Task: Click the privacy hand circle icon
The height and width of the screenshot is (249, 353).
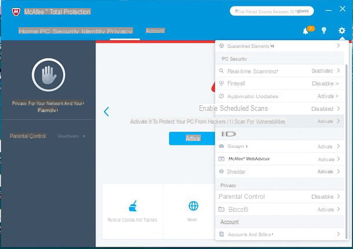Action: point(49,75)
